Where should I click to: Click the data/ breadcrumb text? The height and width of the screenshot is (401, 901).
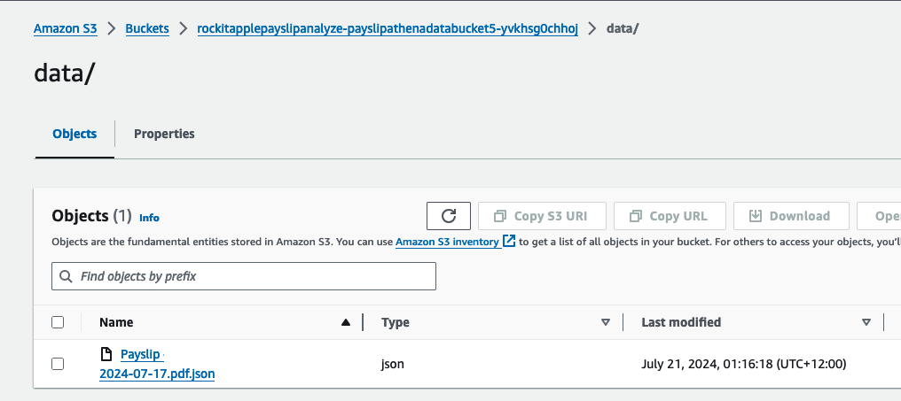(x=623, y=28)
